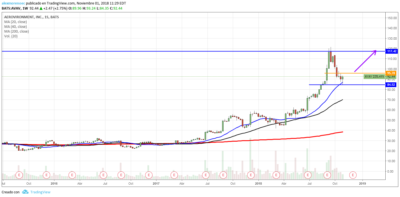400x197 pixels.
Task: Click the AVAV 235.41% green label
Action: 374,76
